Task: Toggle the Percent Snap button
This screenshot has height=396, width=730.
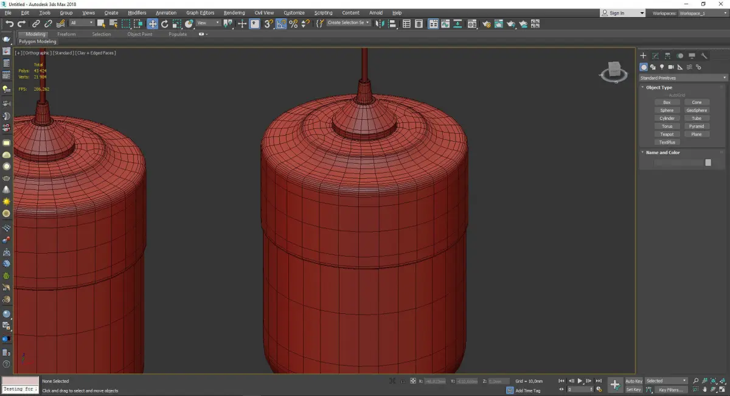Action: (x=293, y=24)
